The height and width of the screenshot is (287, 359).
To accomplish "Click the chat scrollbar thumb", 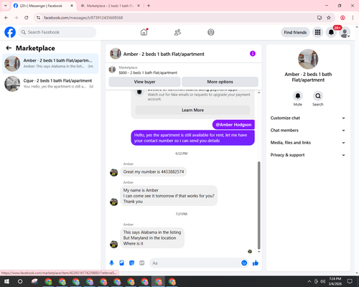I will click(x=258, y=205).
